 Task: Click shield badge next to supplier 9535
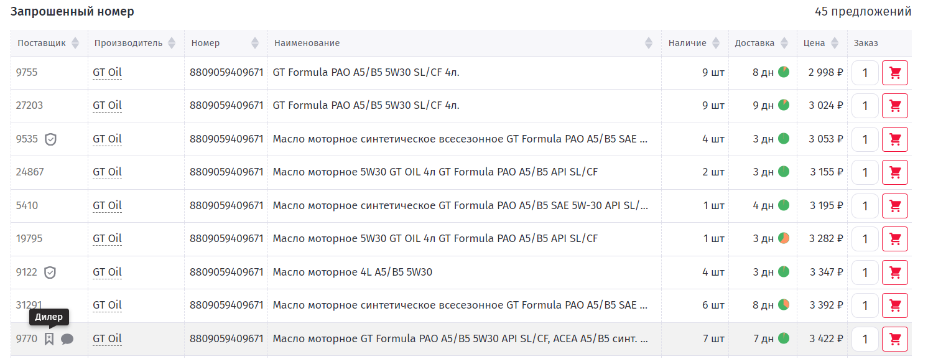[50, 139]
